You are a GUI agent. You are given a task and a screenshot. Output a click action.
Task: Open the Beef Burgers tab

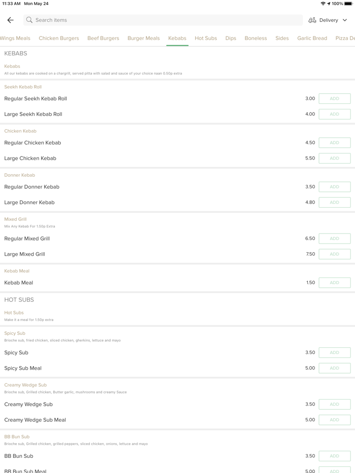pos(103,38)
